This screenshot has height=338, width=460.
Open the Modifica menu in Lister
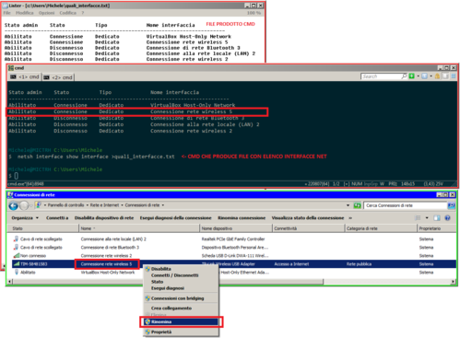coord(25,13)
